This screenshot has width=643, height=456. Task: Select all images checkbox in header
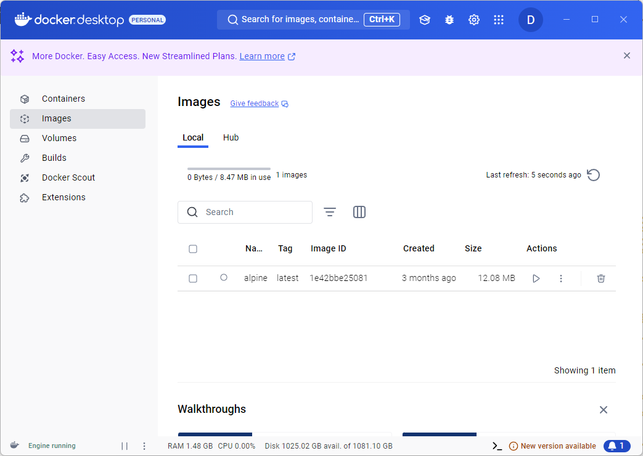click(193, 249)
